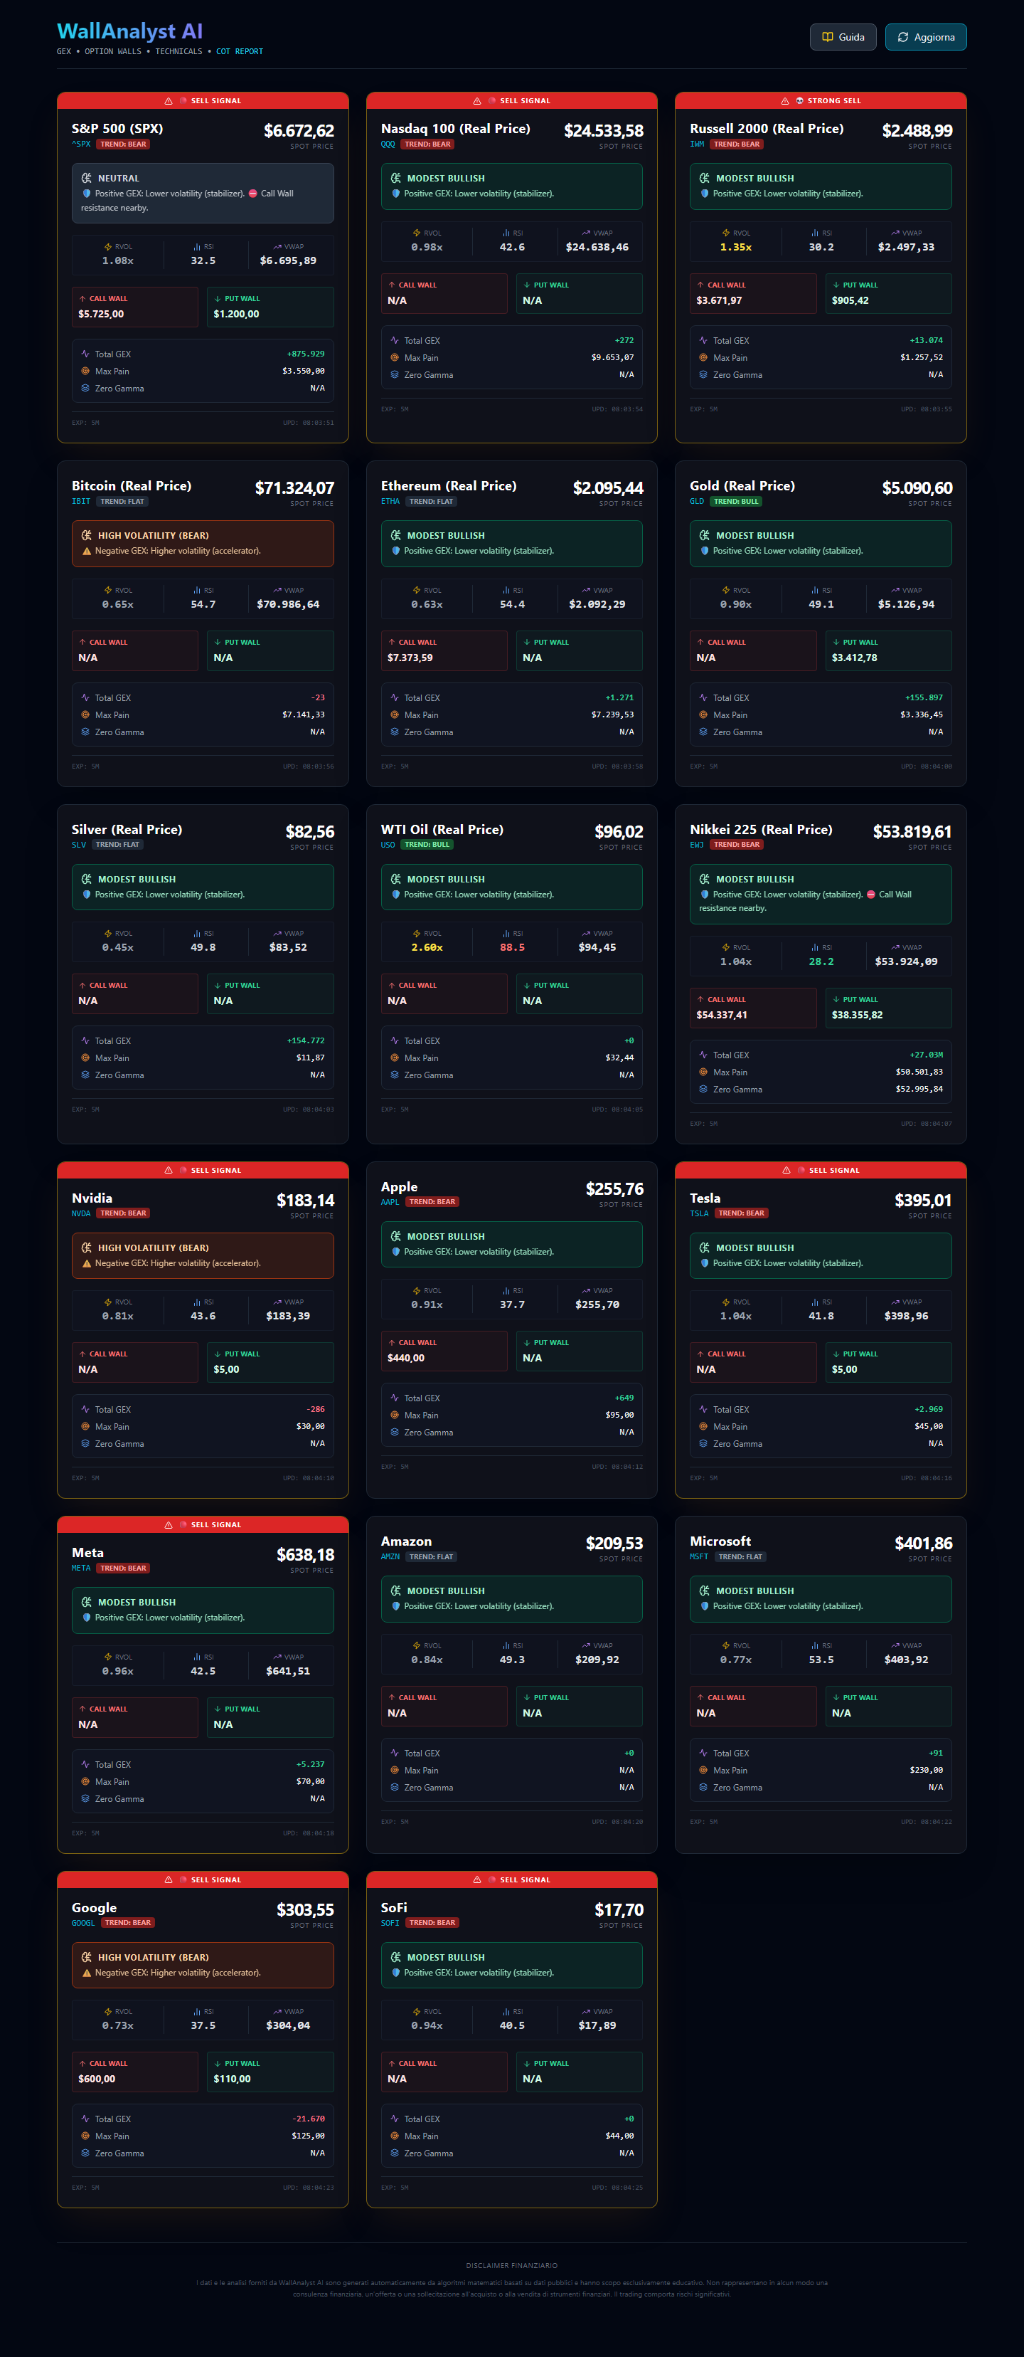Select the TREND: BULL badge on Gold card
This screenshot has height=2357, width=1024.
tap(737, 502)
